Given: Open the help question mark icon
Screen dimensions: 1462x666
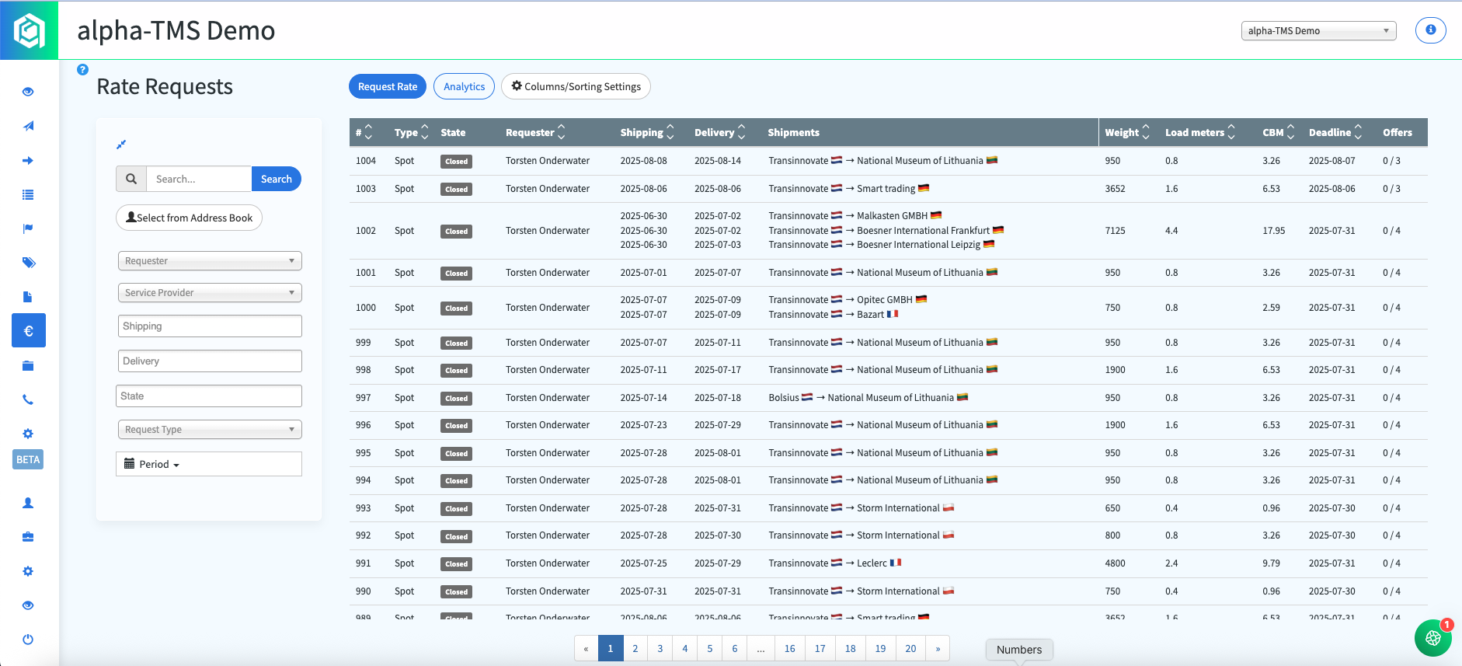Looking at the screenshot, I should [82, 69].
